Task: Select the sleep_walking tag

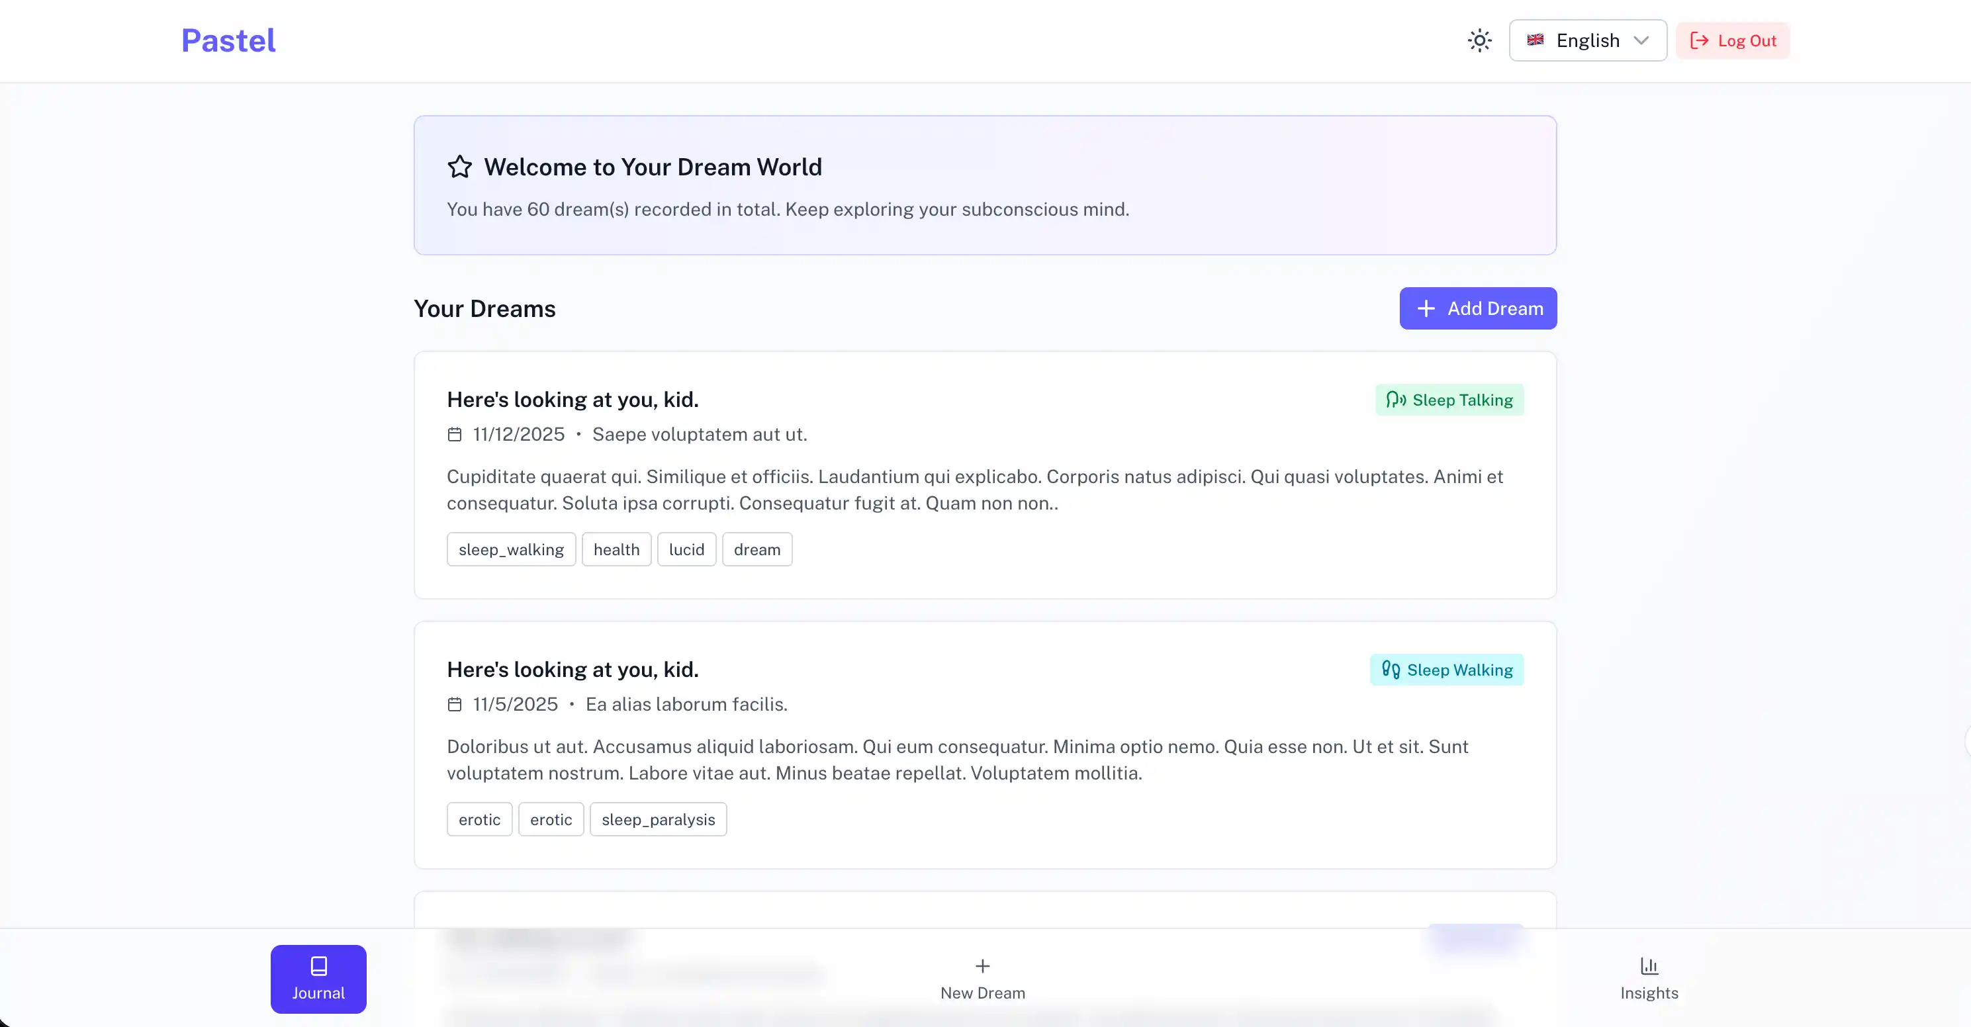Action: tap(511, 549)
